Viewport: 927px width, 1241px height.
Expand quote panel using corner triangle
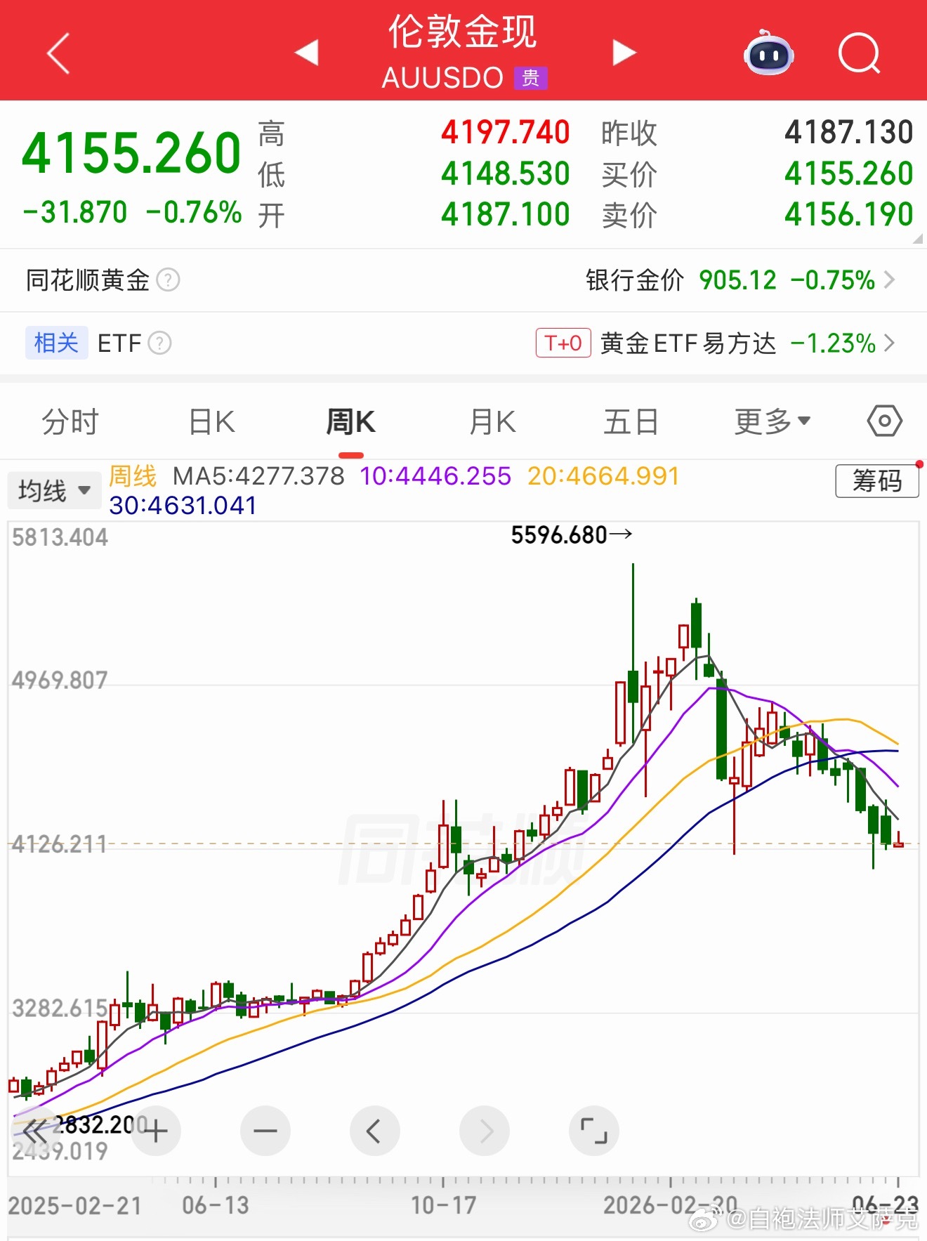tap(917, 239)
